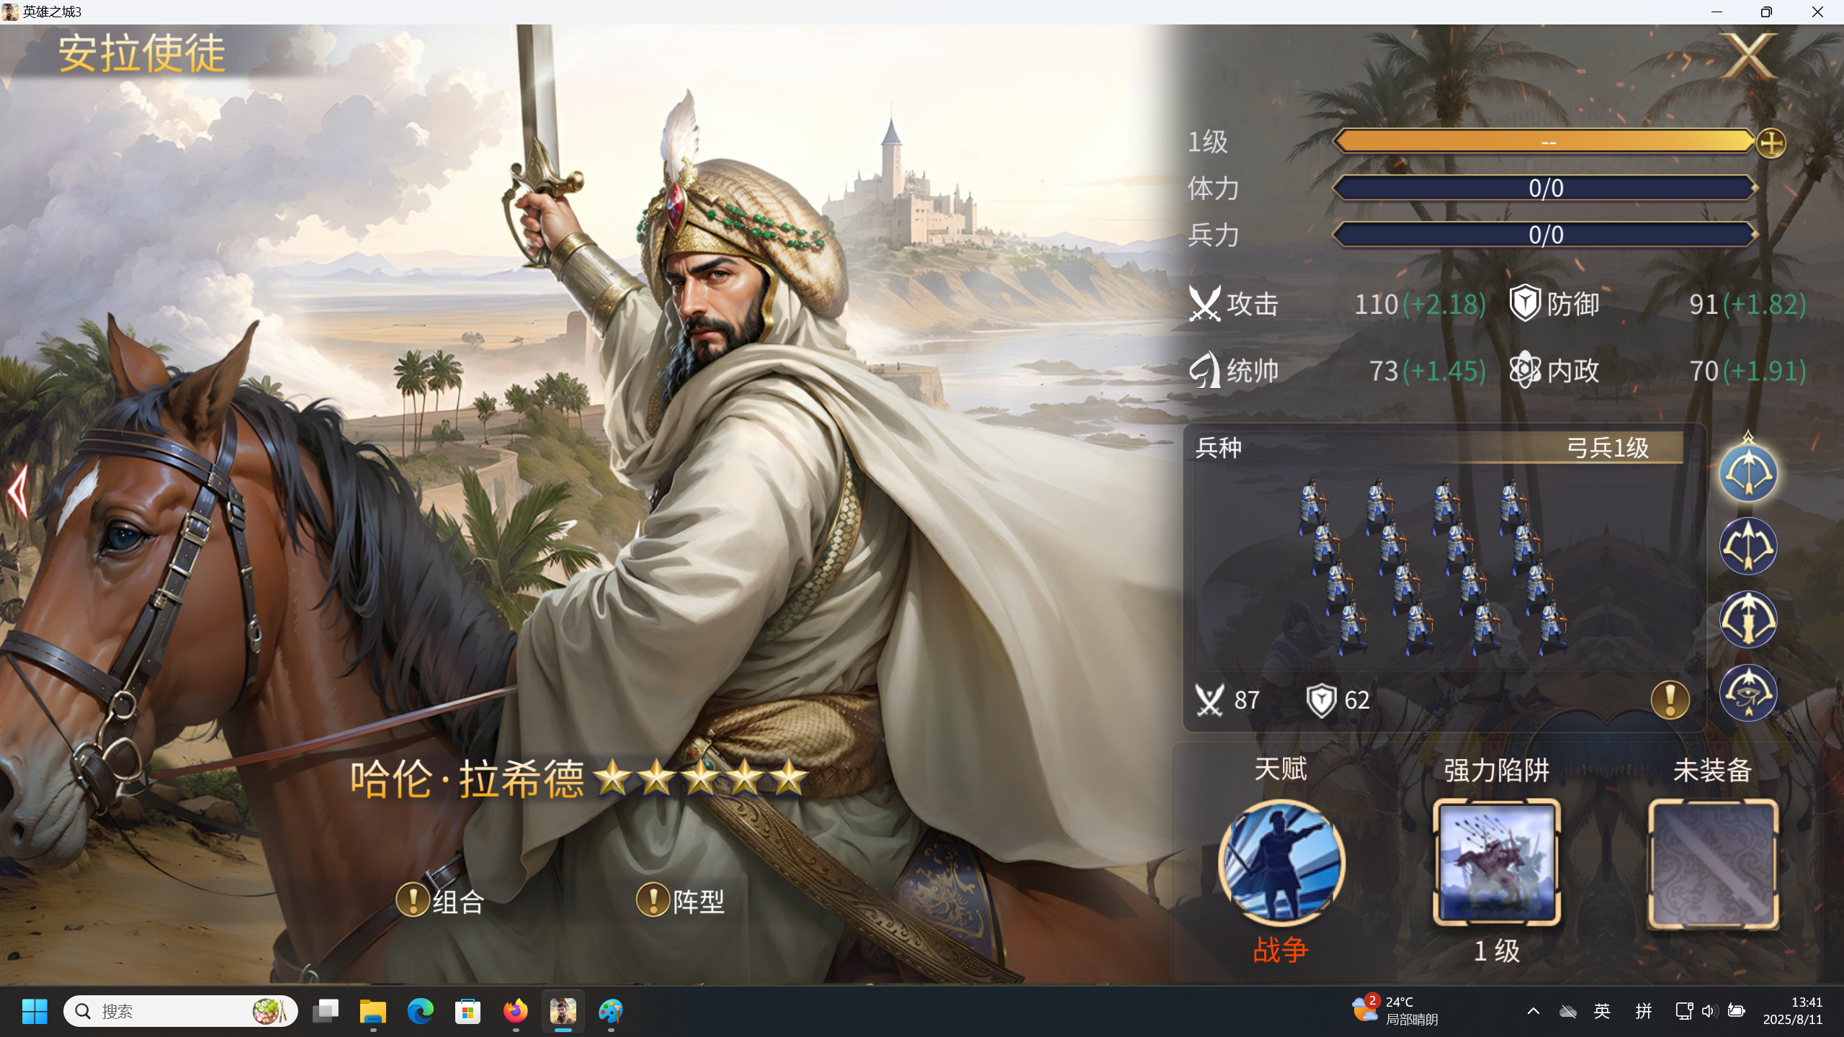Open File Explorer from the taskbar
The image size is (1844, 1037).
click(x=373, y=1011)
